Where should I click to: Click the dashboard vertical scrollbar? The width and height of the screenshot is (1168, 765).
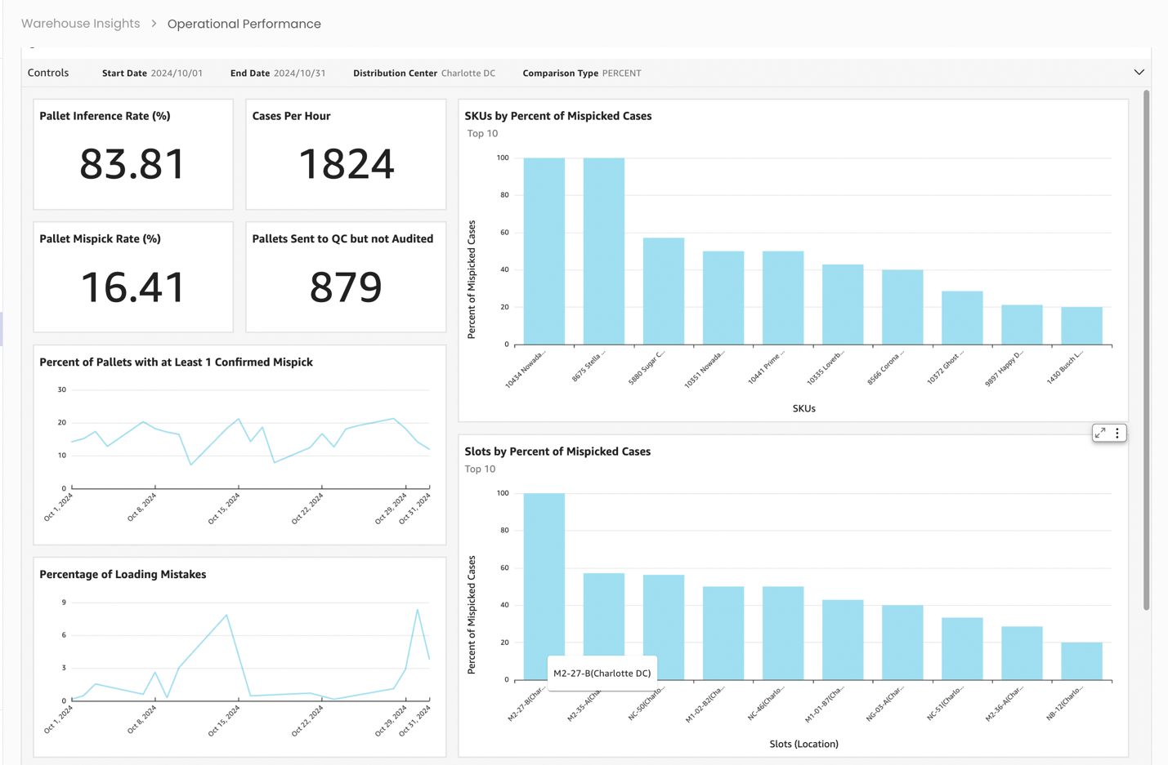[x=1146, y=349]
